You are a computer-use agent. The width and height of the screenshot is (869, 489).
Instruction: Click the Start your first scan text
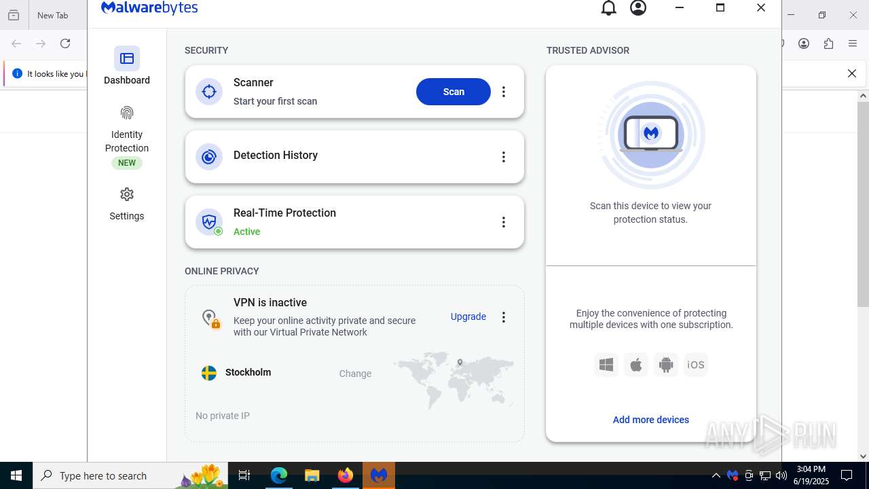(x=275, y=101)
